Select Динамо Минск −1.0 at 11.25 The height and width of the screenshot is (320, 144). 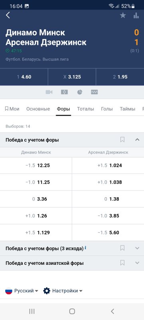pyautogui.click(x=36, y=182)
